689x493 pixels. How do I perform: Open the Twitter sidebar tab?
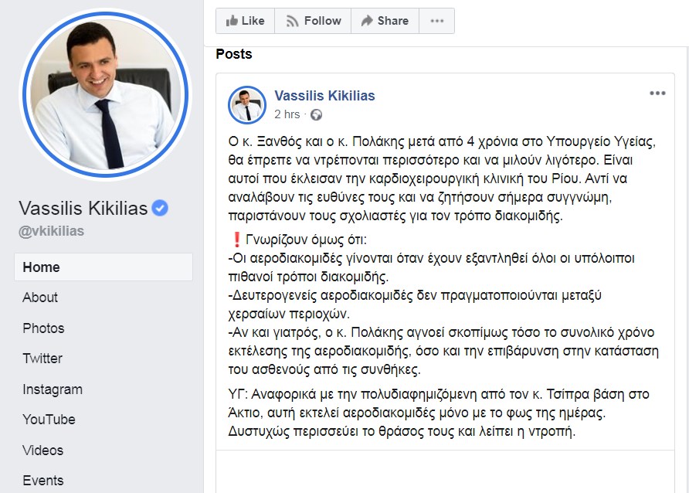tap(42, 359)
